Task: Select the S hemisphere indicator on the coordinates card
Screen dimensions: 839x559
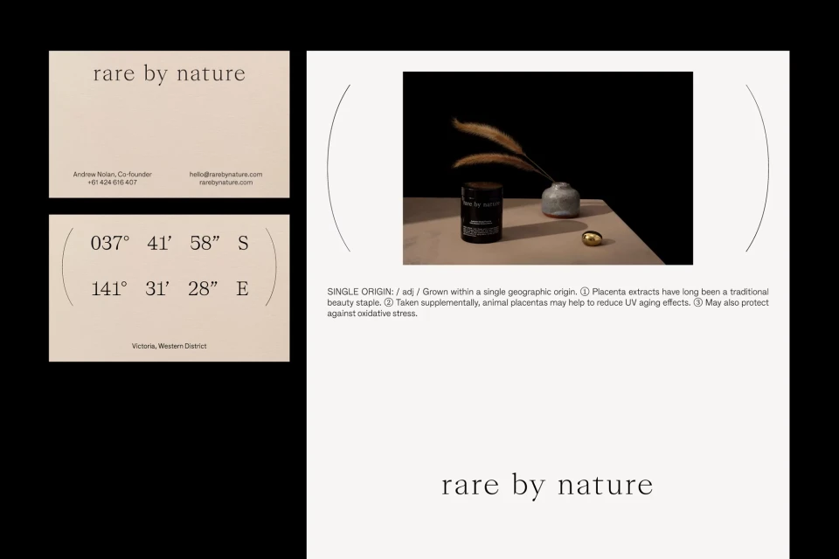Action: 243,244
